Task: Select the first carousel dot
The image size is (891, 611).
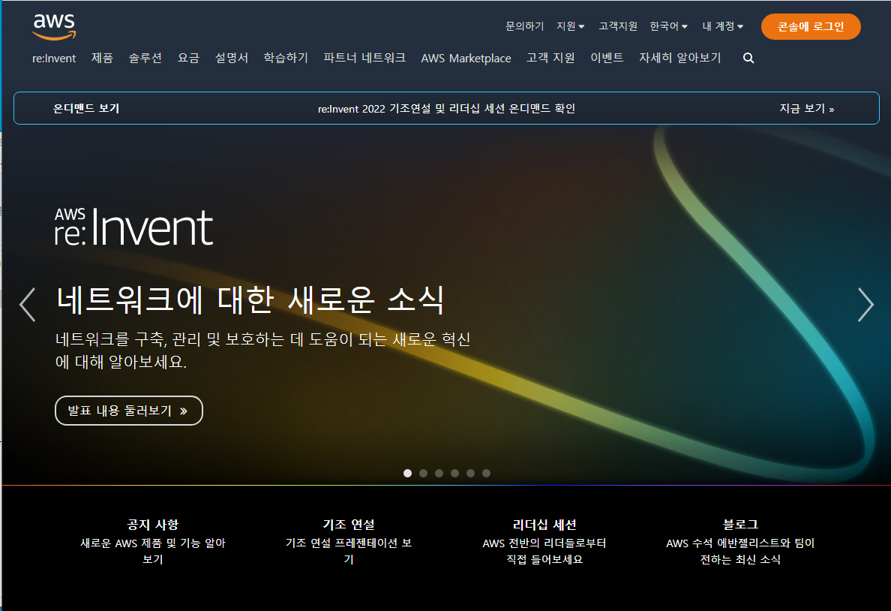Action: click(x=407, y=474)
